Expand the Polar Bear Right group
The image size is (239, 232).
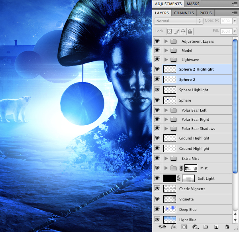click(x=166, y=119)
